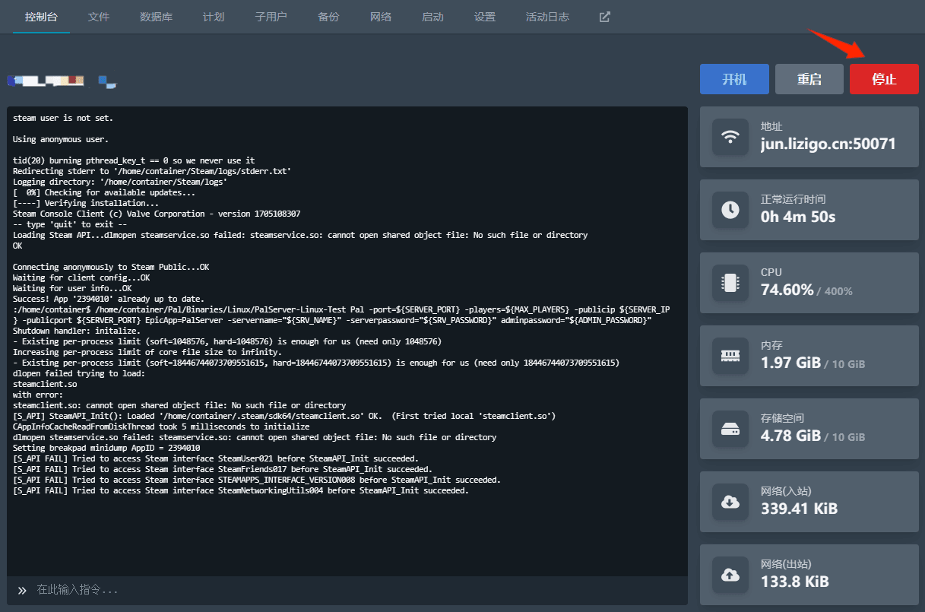Viewport: 925px width, 612px height.
Task: Switch to the 文件 tab
Action: click(x=99, y=17)
